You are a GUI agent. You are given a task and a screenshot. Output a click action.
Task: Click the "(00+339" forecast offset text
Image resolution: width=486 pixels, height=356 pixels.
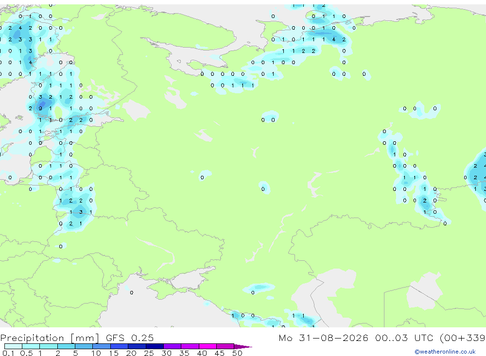[x=463, y=338]
